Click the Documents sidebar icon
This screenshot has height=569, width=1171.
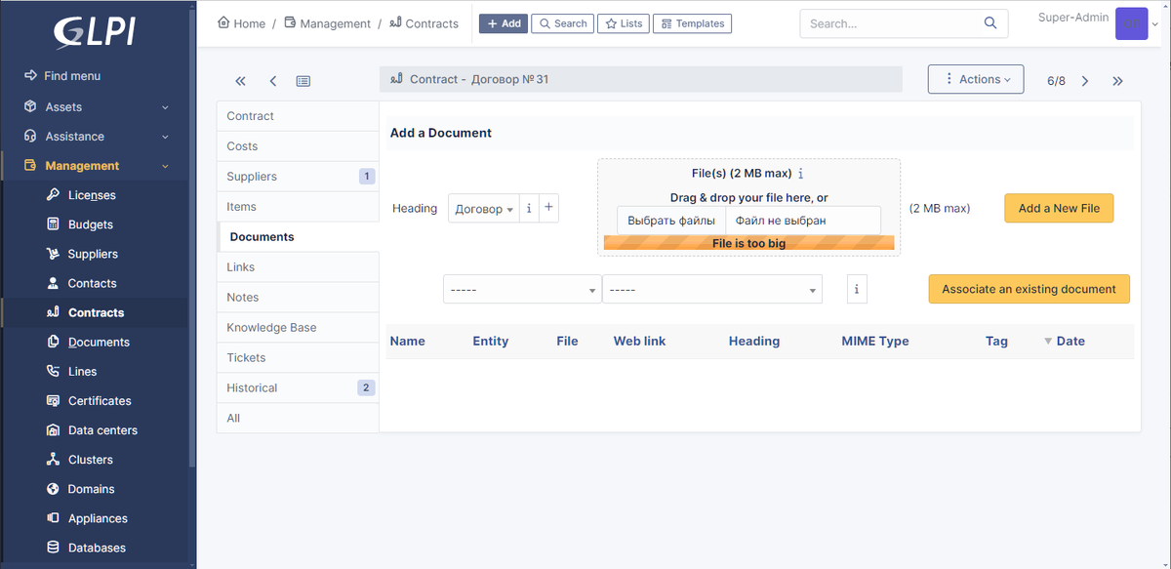53,342
